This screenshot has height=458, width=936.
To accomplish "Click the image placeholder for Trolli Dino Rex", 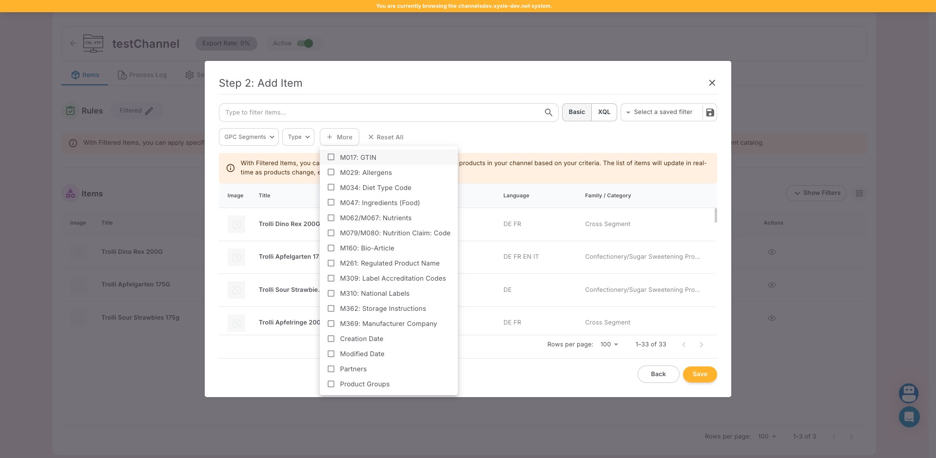I will [236, 224].
